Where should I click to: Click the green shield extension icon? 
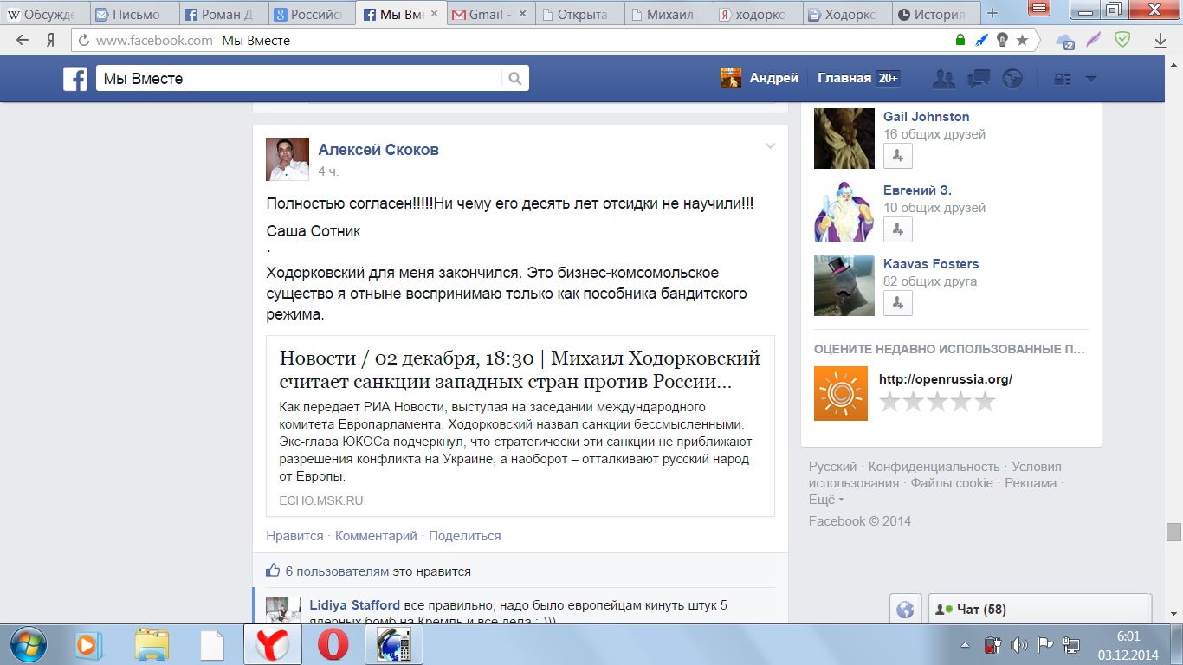click(x=1122, y=40)
